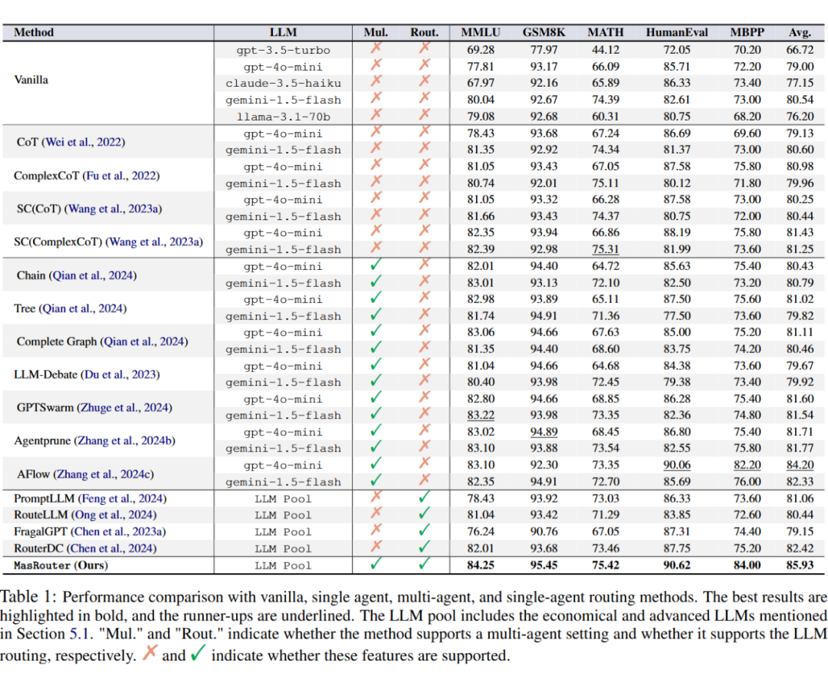Click the bold HumanEval value 90.62

click(677, 565)
